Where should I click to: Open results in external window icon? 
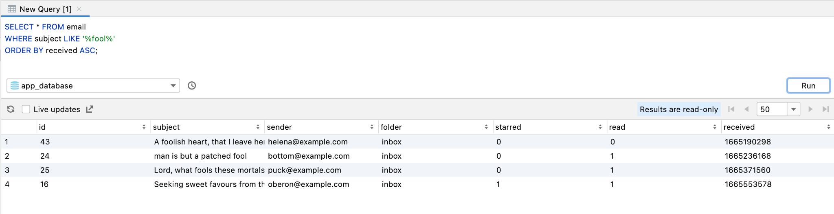(90, 109)
